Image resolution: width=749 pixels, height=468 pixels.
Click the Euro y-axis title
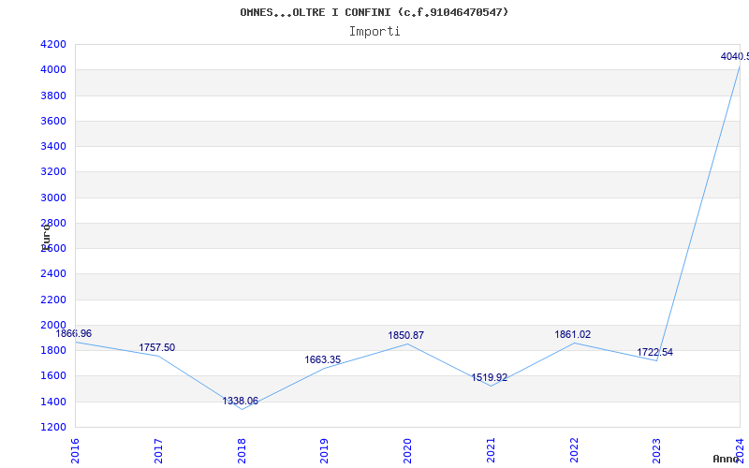point(46,235)
